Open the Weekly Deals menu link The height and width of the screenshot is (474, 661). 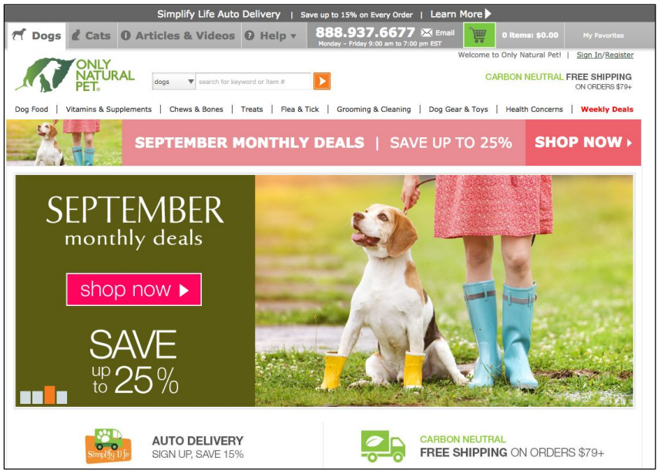606,109
